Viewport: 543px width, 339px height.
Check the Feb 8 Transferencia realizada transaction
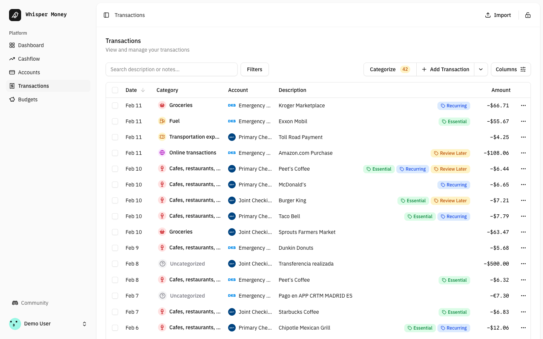(115, 264)
